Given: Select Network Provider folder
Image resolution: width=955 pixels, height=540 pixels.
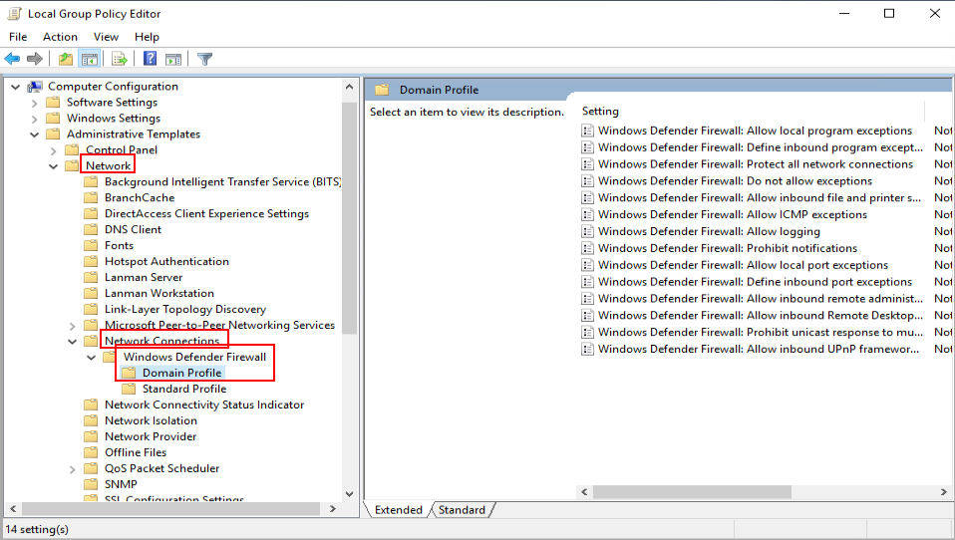Looking at the screenshot, I should coord(151,436).
